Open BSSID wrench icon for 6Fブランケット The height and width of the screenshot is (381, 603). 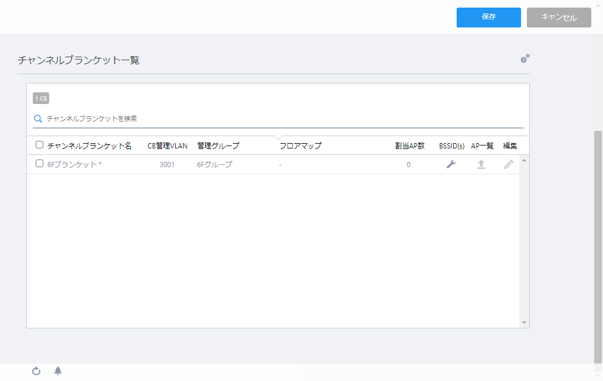(451, 164)
